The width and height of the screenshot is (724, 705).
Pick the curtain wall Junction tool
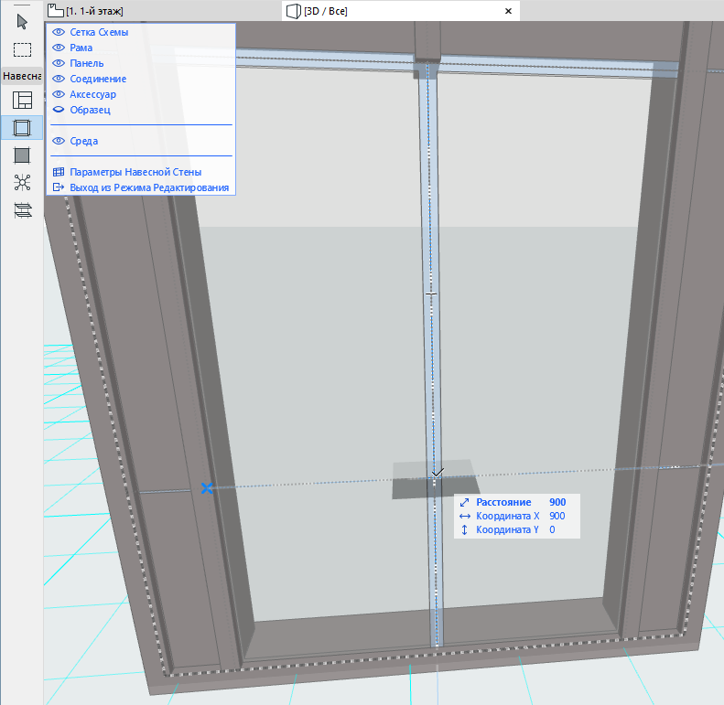(22, 182)
